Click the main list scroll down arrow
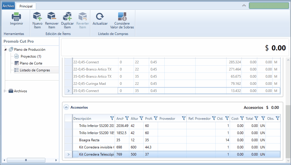Image resolution: width=291 pixels, height=165 pixels. (288, 160)
